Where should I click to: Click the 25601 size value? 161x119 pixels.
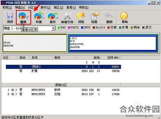coord(116,67)
